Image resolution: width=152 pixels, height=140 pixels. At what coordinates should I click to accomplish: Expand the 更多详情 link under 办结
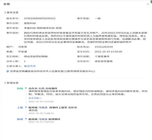pos(35,98)
